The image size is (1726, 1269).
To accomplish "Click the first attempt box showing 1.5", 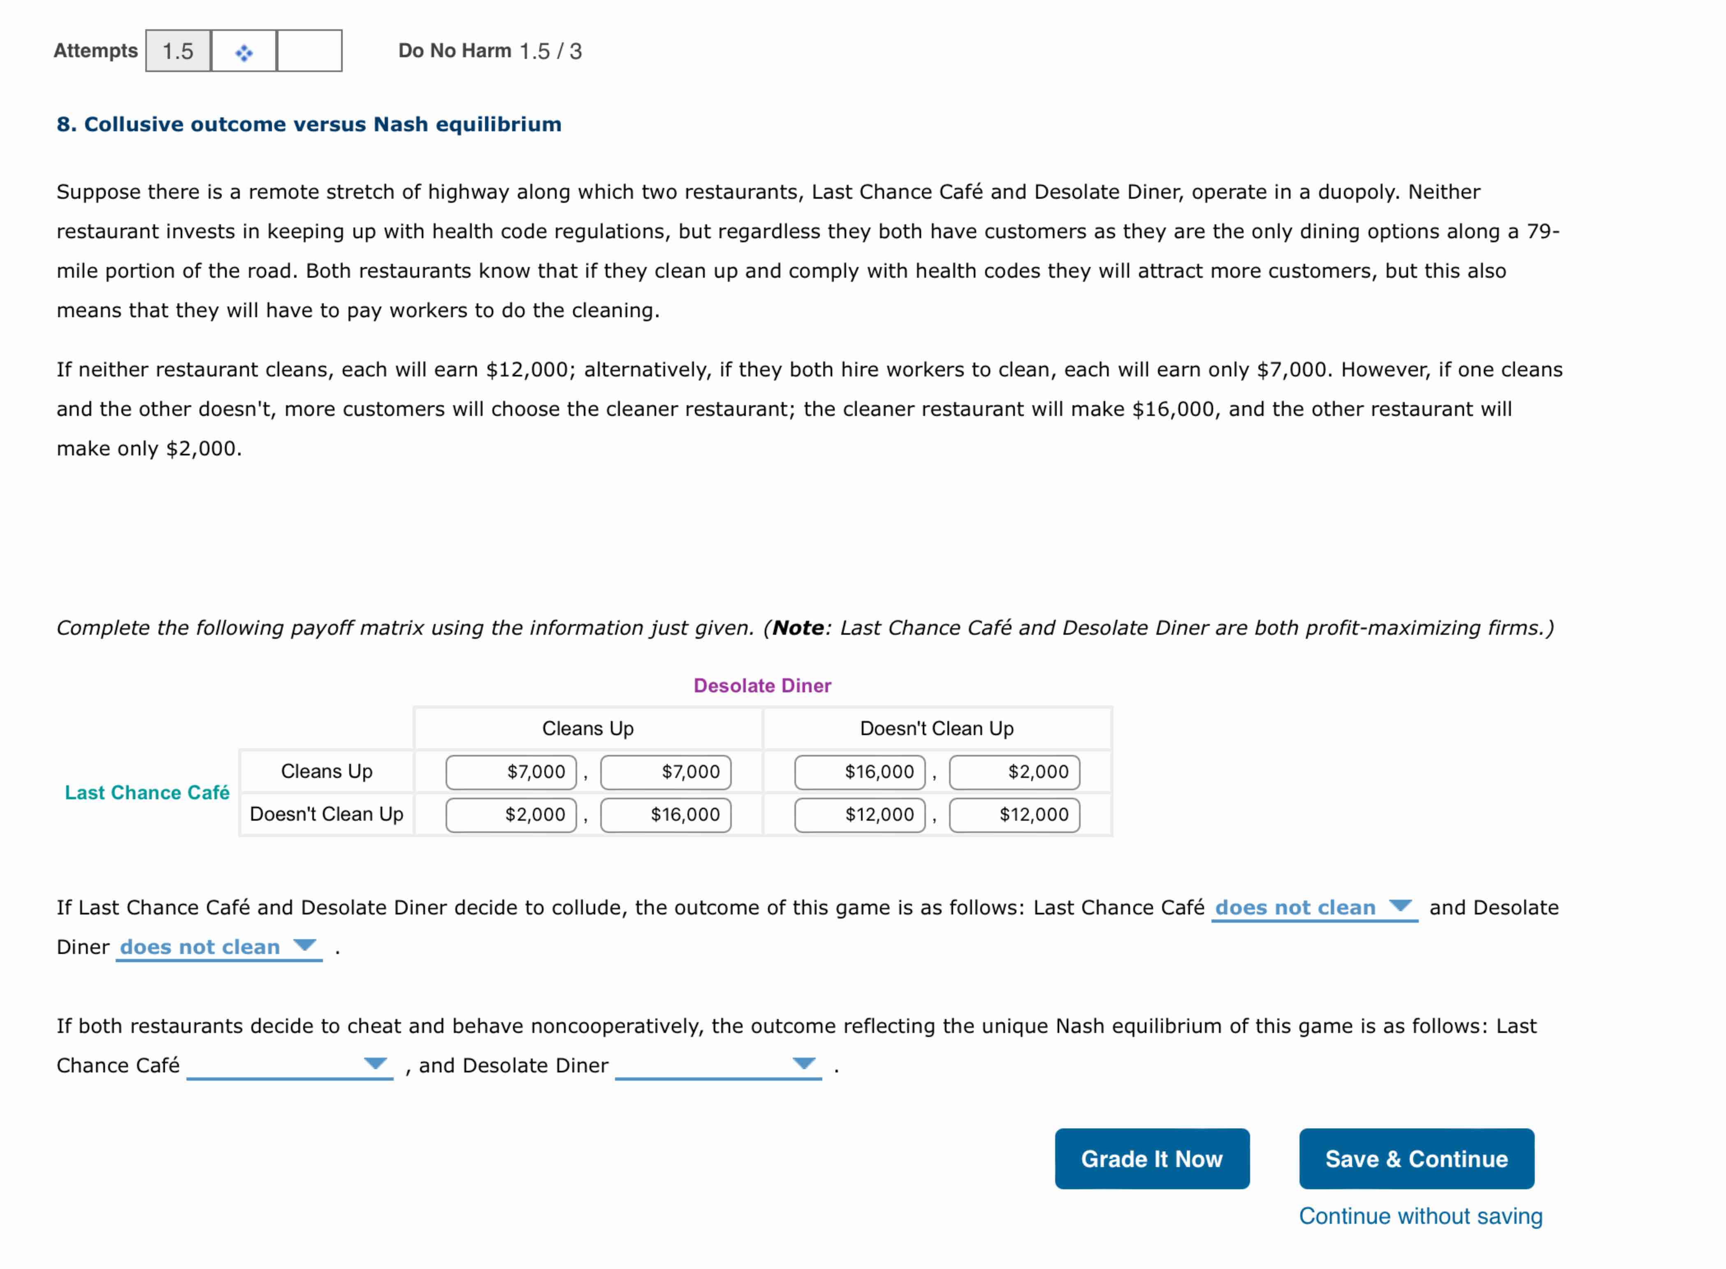I will point(178,51).
